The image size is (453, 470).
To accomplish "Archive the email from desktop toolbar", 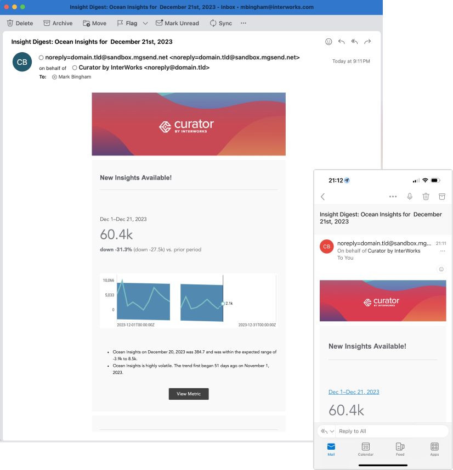I will coord(58,23).
